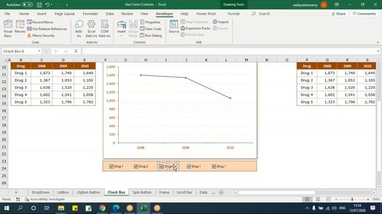Uncheck the Drug 2 checkbox
Viewport: 382px width, 214px height.
point(136,166)
